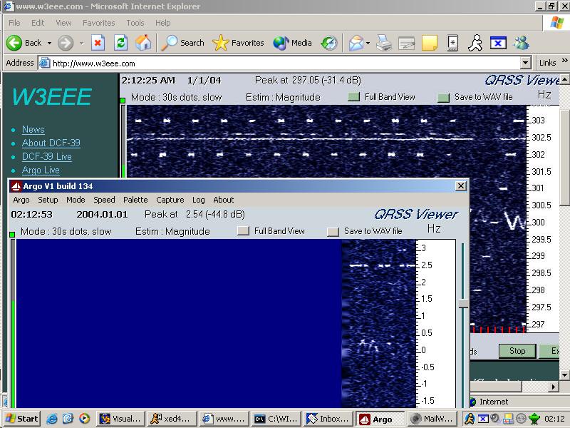570x428 pixels.
Task: Click the IE page icon in address bar
Action: (x=44, y=63)
